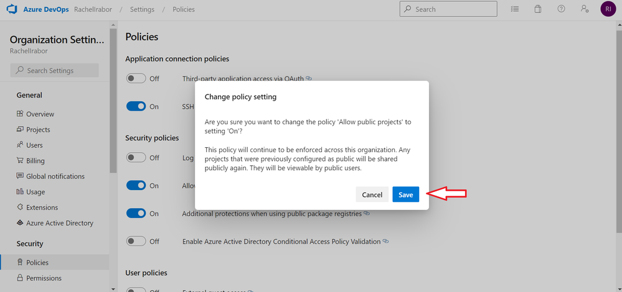
Task: Toggle the SSH authentication switch
Action: coord(136,106)
